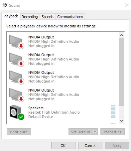Click the Cancel button
131x151 pixels.
90,146
